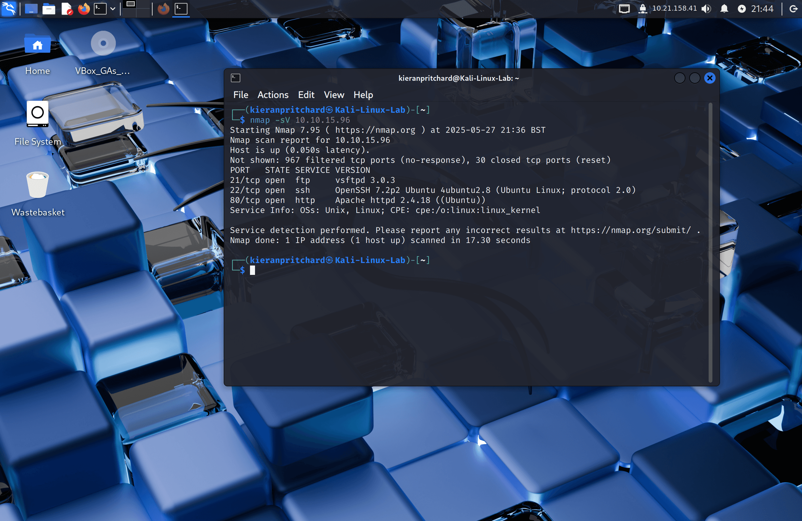Click the terminal vertical scrollbar
Viewport: 802px width, 521px height.
click(x=710, y=242)
